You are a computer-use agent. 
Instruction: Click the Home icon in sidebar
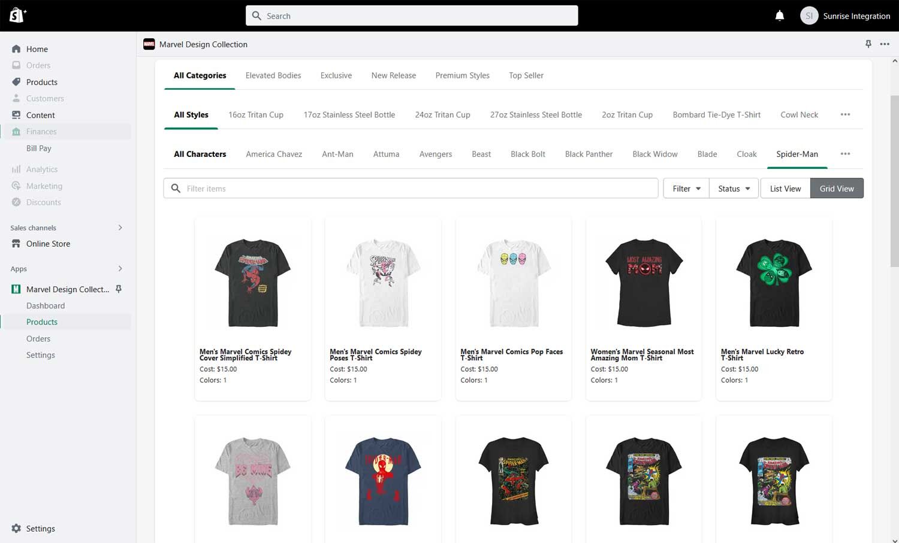click(16, 49)
